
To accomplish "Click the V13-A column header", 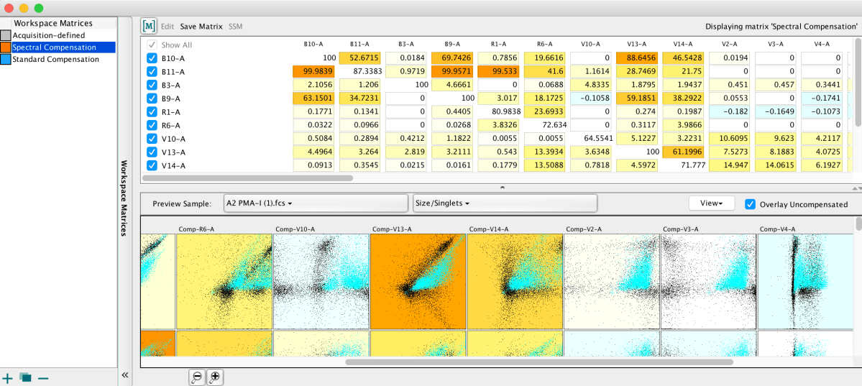I will pyautogui.click(x=636, y=44).
